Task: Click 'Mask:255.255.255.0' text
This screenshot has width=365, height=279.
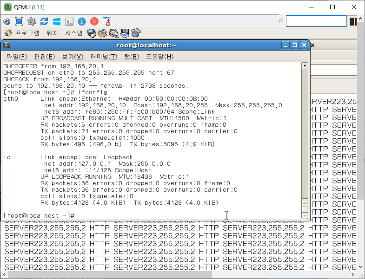Action: click(249, 105)
